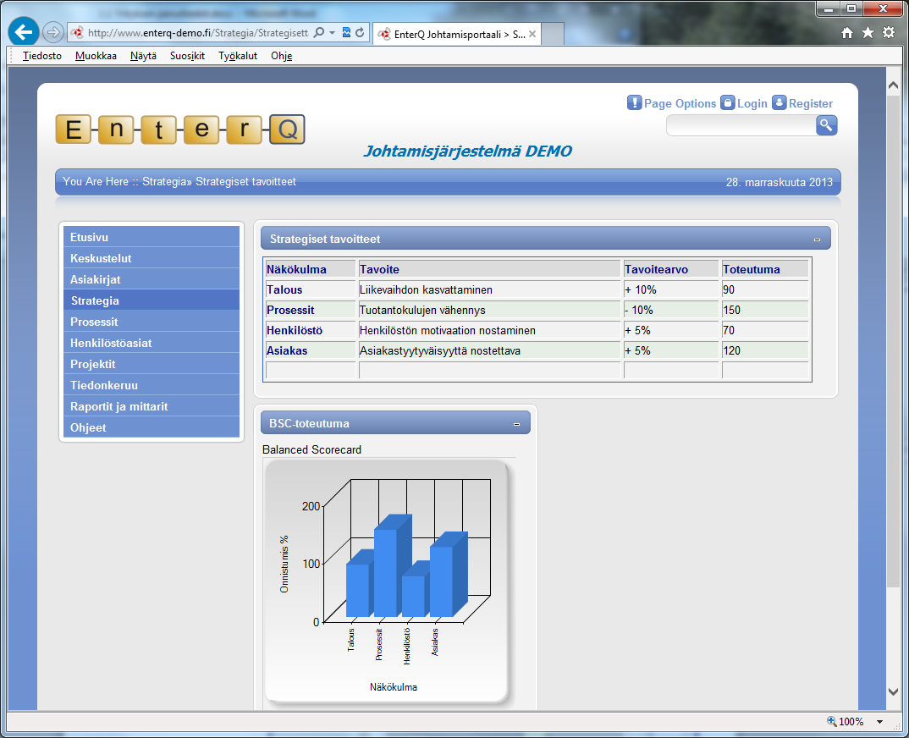Screen dimensions: 909x738
Task: Click the page scrollbar down arrow
Action: point(894,691)
